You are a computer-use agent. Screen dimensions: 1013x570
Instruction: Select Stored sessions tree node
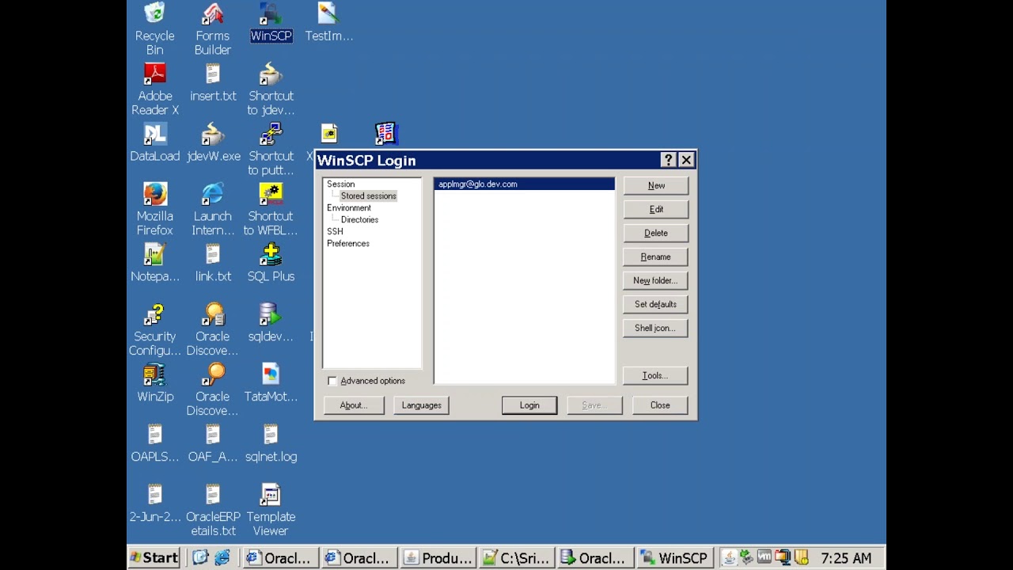[x=368, y=196]
